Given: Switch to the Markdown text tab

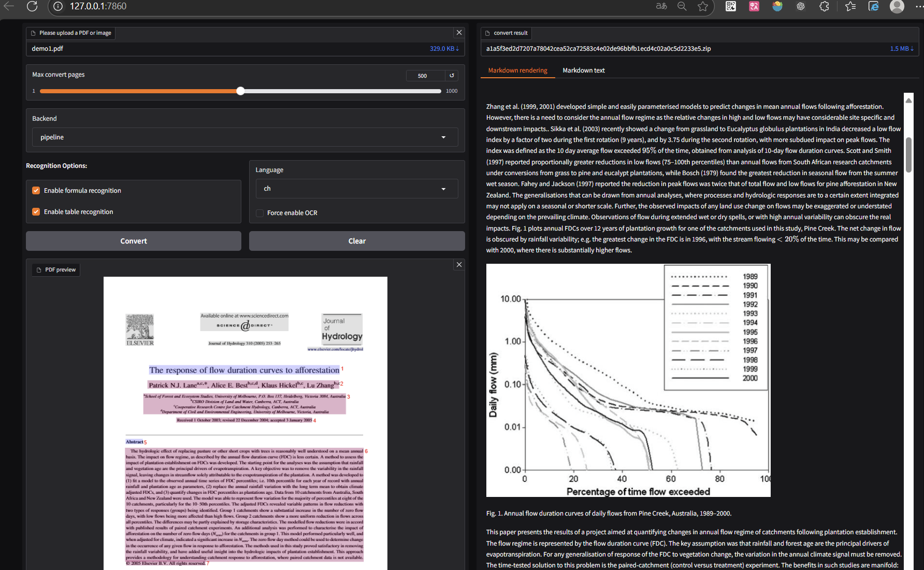Looking at the screenshot, I should click(x=583, y=70).
